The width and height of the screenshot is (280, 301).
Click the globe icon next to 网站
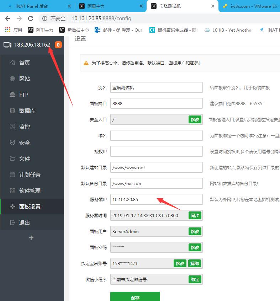point(12,79)
